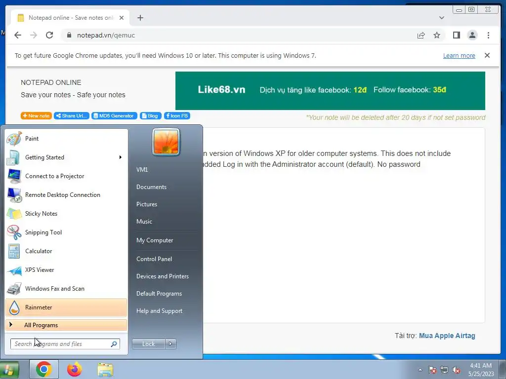Launch Sticky Notes
This screenshot has width=506, height=379.
pos(66,213)
